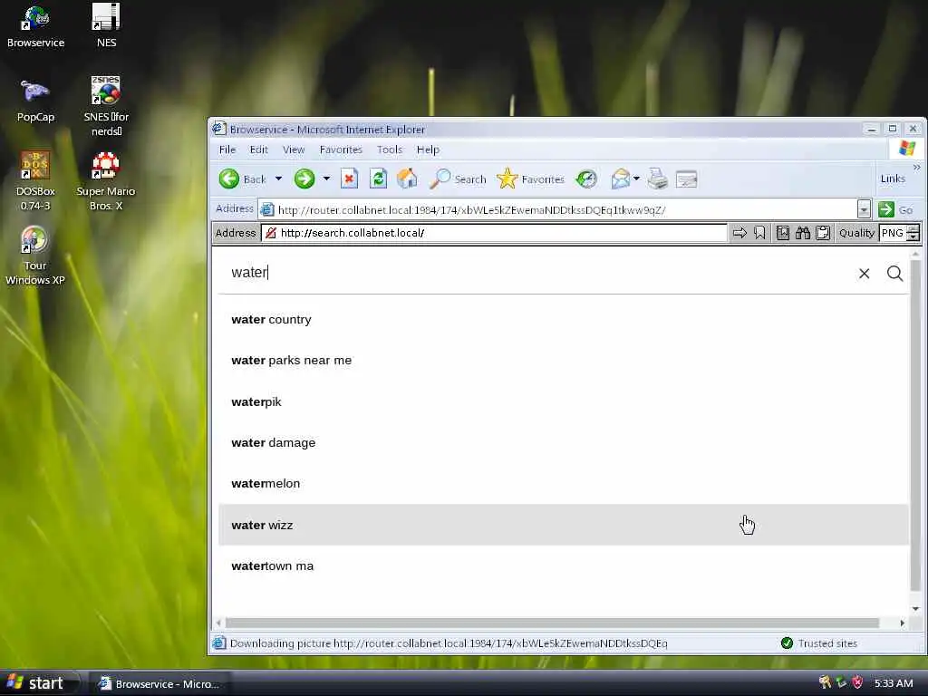Viewport: 928px width, 696px height.
Task: Click the Browservice bookmark icon
Action: click(760, 233)
